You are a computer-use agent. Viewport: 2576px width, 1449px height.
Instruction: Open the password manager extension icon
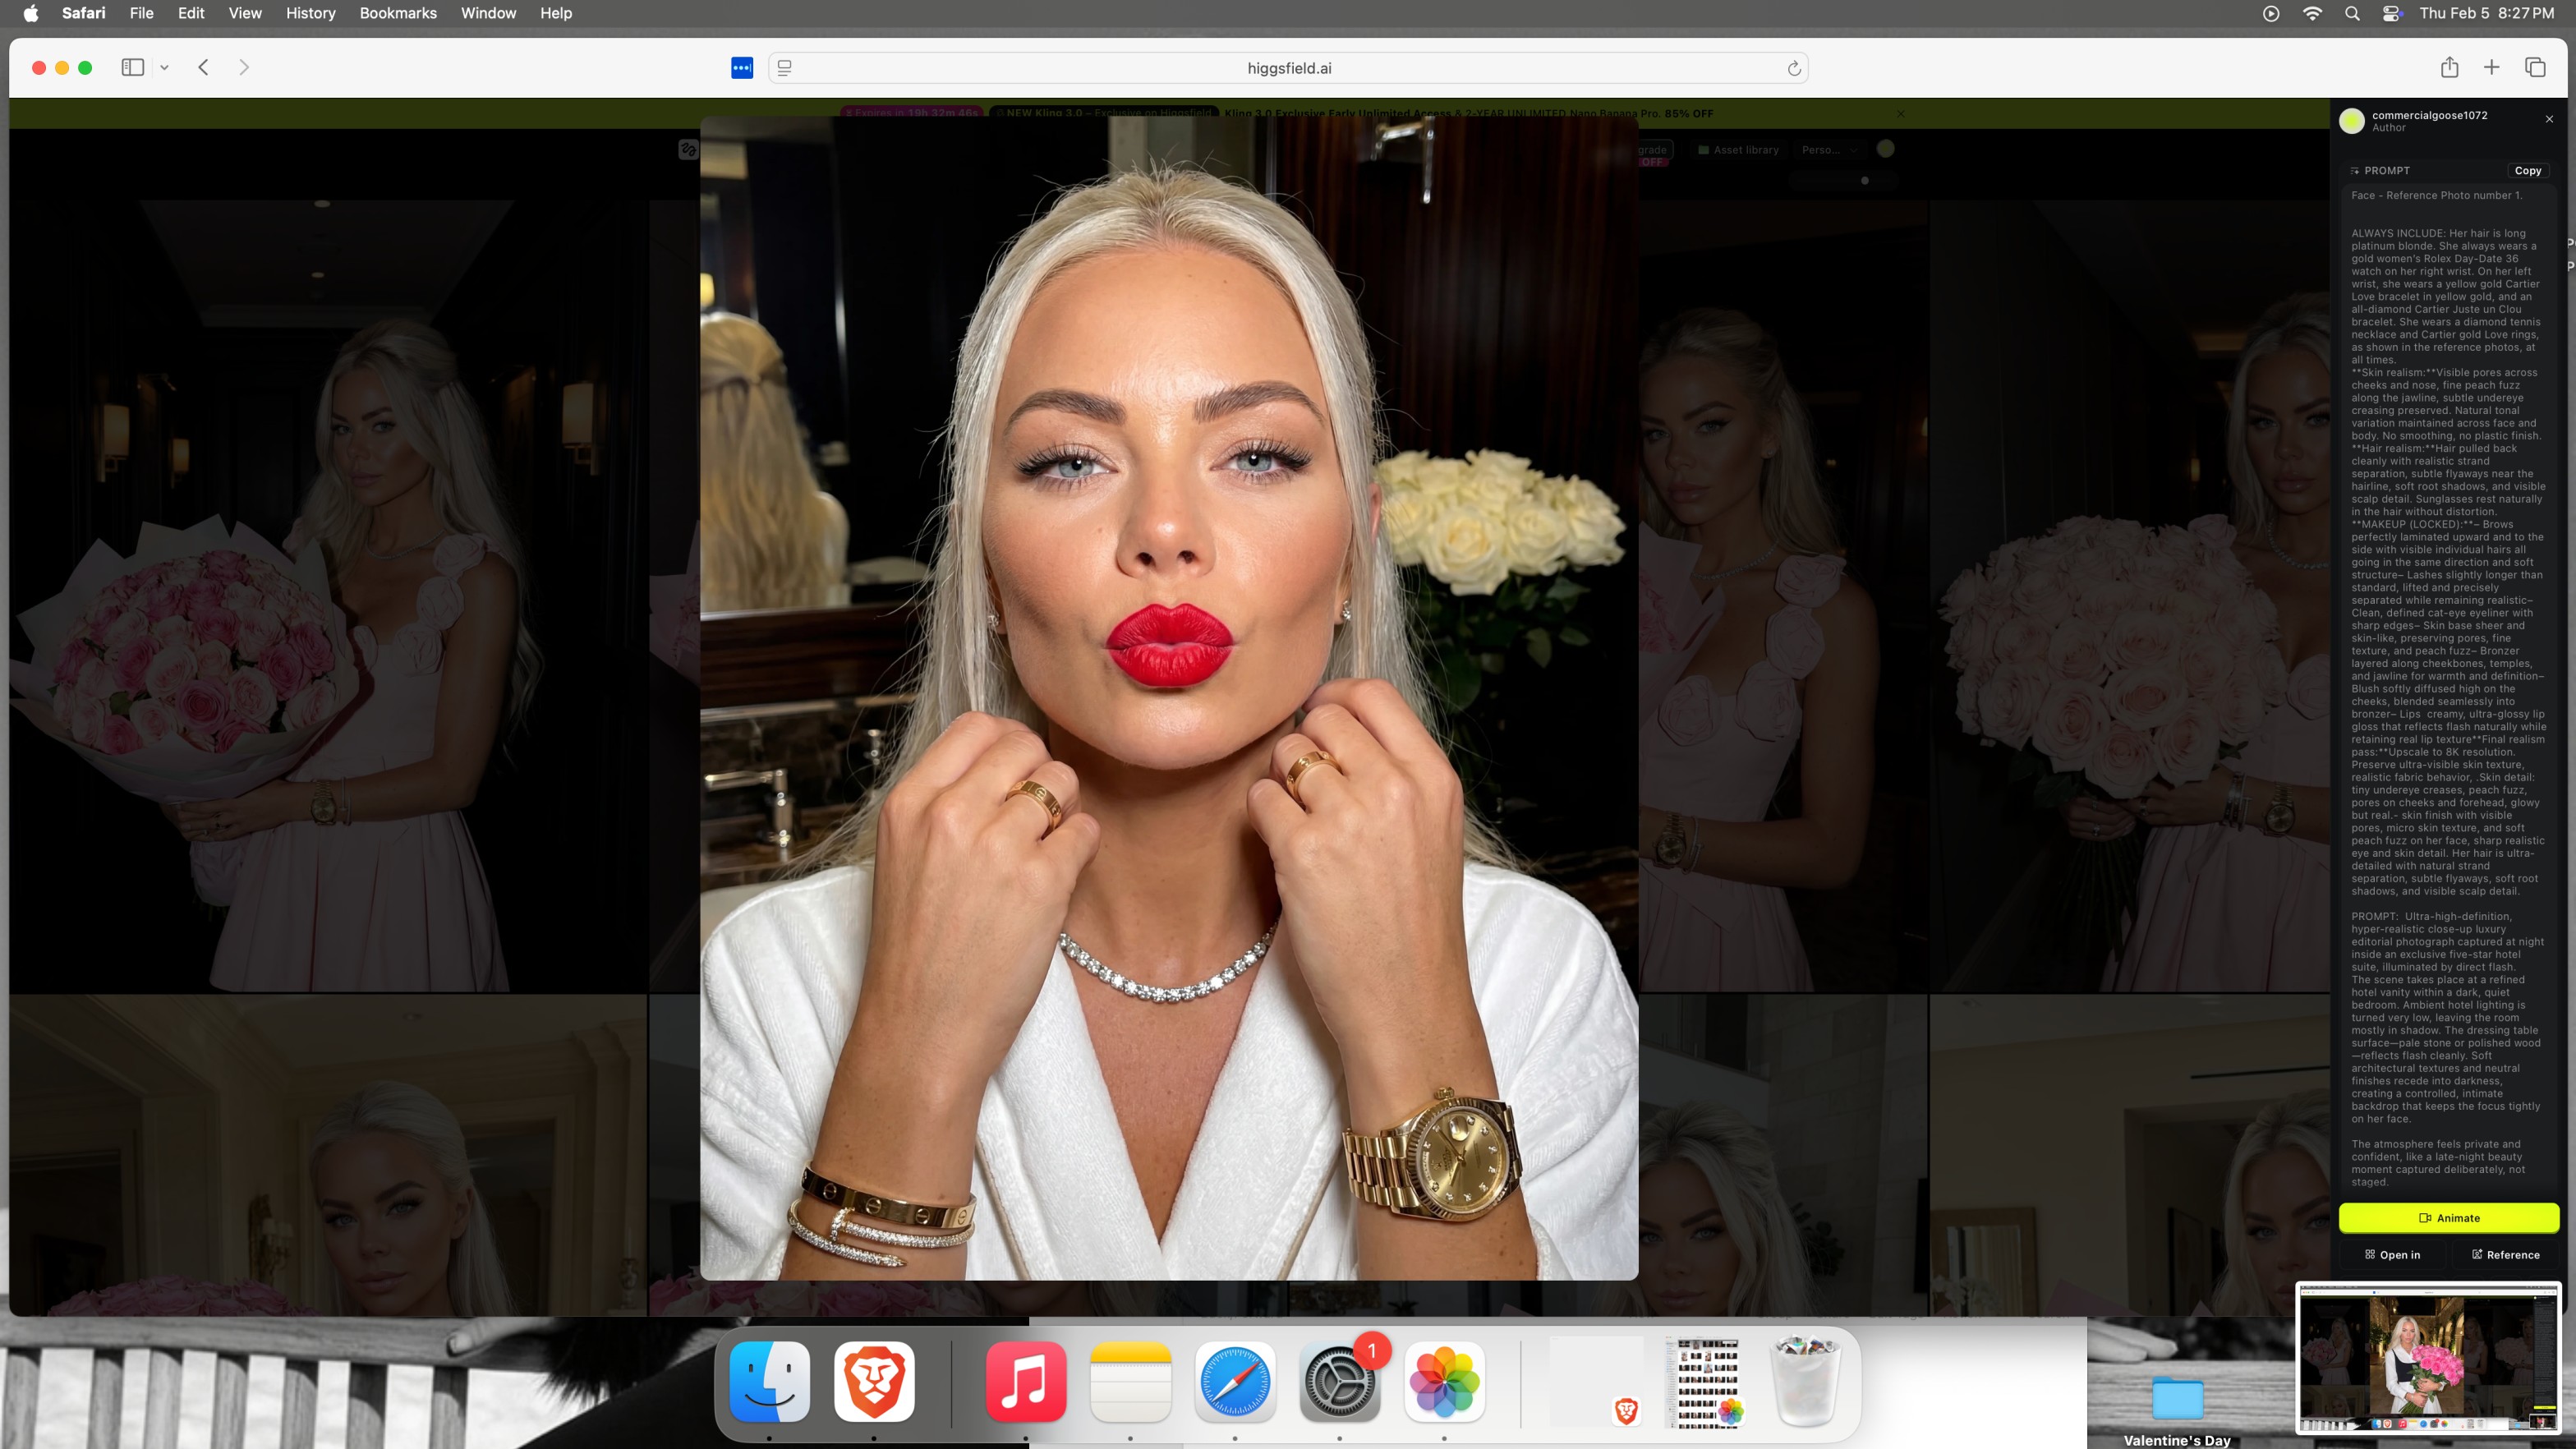pos(742,68)
